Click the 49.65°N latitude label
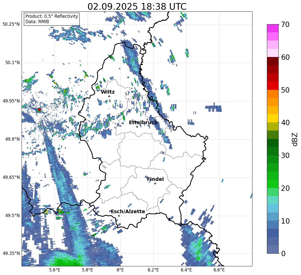This screenshot has height=275, width=301. pyautogui.click(x=11, y=177)
